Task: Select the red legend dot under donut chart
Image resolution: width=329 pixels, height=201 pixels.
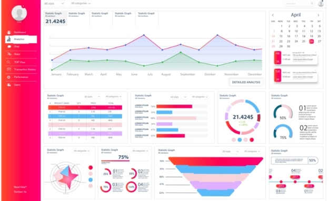Action: 252,140
